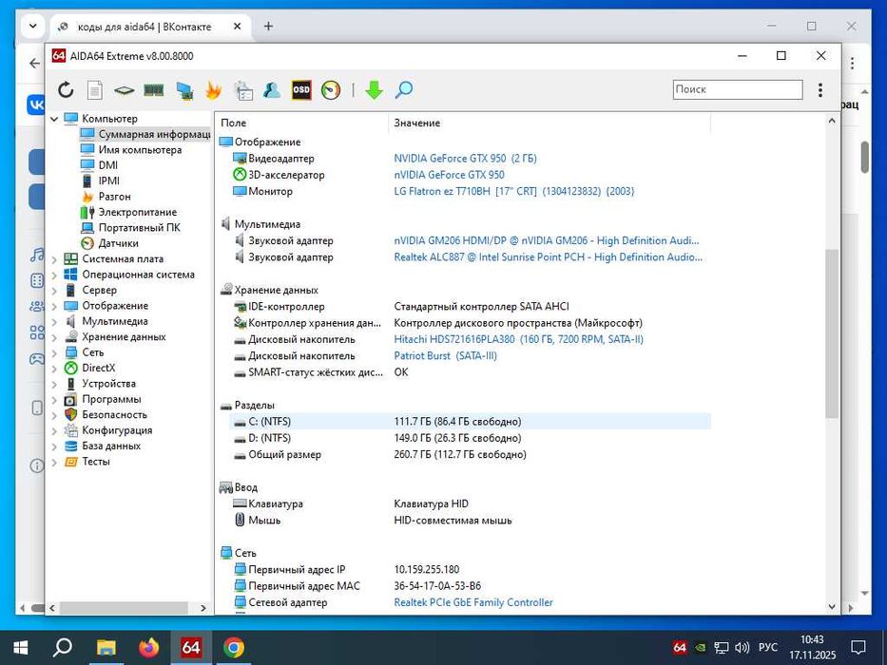Open the notification center icon
The width and height of the screenshot is (887, 665).
(x=858, y=648)
